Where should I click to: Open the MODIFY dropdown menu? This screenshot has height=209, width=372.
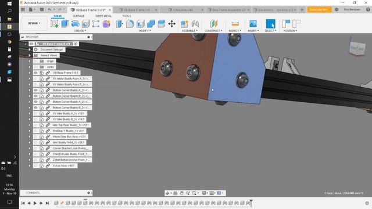pyautogui.click(x=145, y=31)
